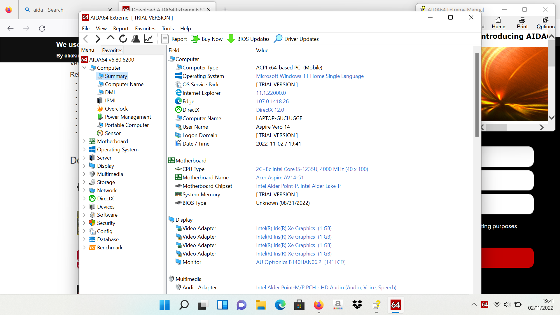Click Buy Now in the toolbar
560x315 pixels.
207,39
